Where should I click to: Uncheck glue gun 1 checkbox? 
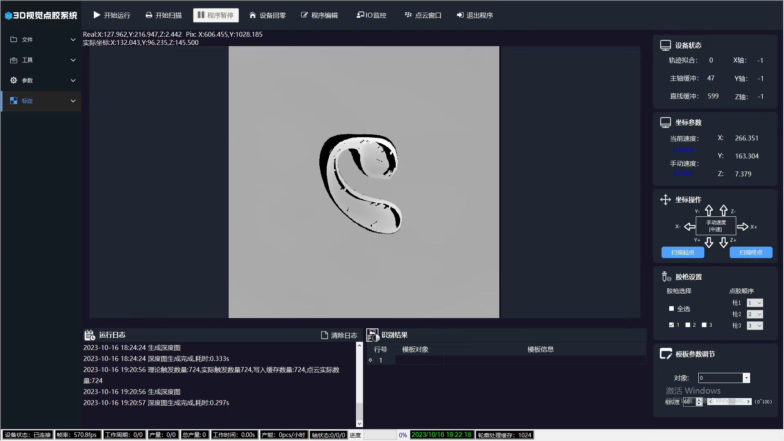click(x=671, y=325)
